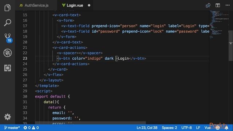Close unsaved Login.vue tab dot
233x131 pixels.
89,5
